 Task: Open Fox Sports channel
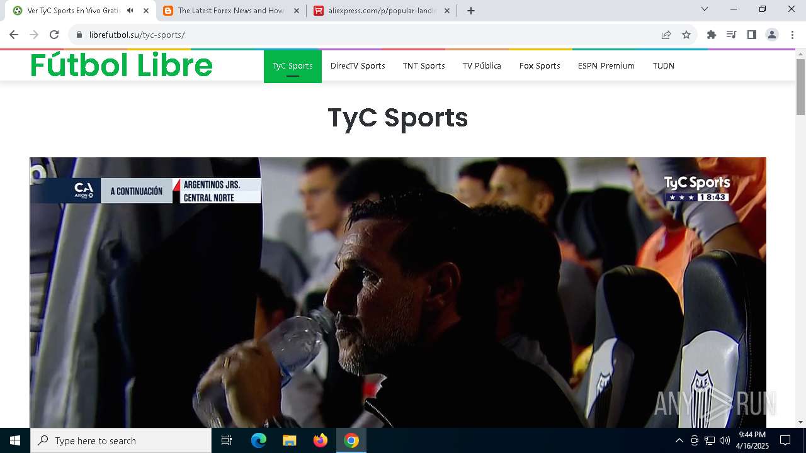pyautogui.click(x=540, y=65)
